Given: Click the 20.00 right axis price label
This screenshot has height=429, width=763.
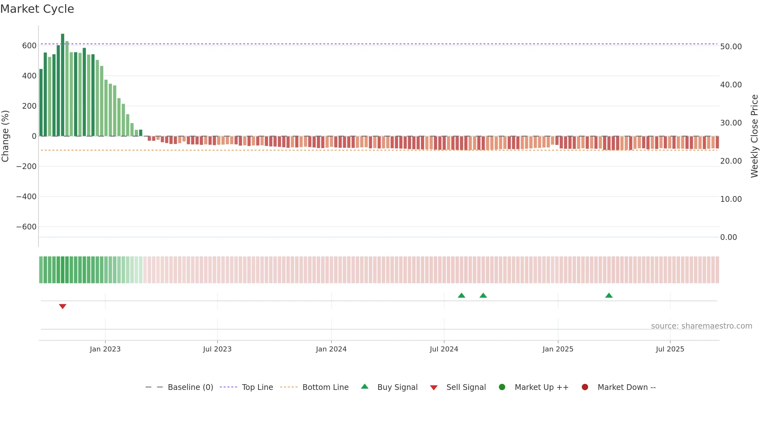Looking at the screenshot, I should 731,161.
